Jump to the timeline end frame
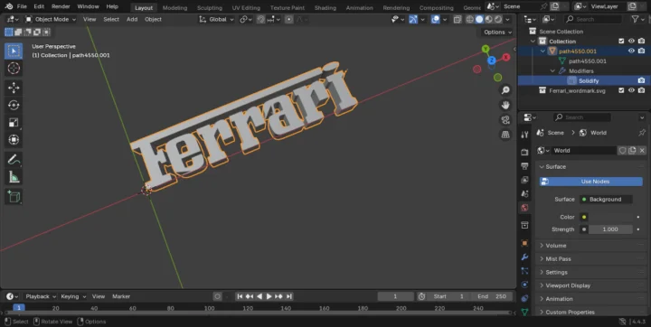651x327 pixels. pos(289,296)
